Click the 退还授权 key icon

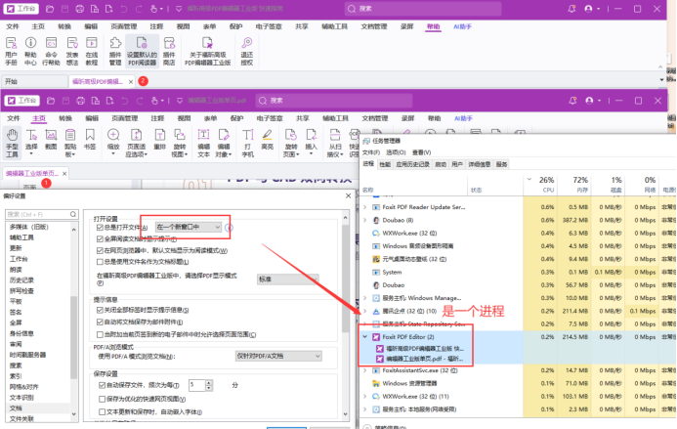pos(246,51)
